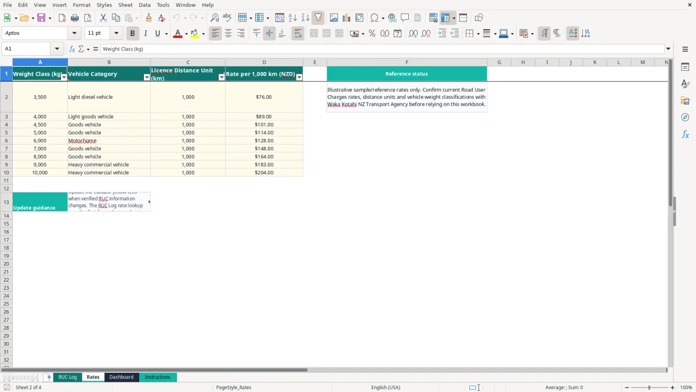The image size is (696, 392).
Task: Toggle Italic formatting
Action: [145, 34]
